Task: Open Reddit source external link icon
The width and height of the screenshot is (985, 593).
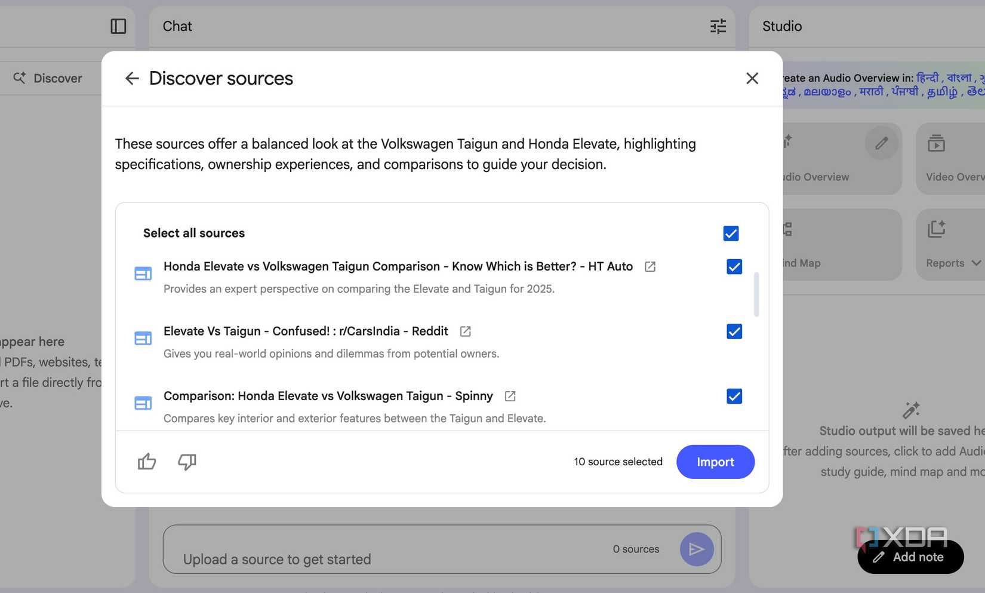Action: click(x=466, y=331)
